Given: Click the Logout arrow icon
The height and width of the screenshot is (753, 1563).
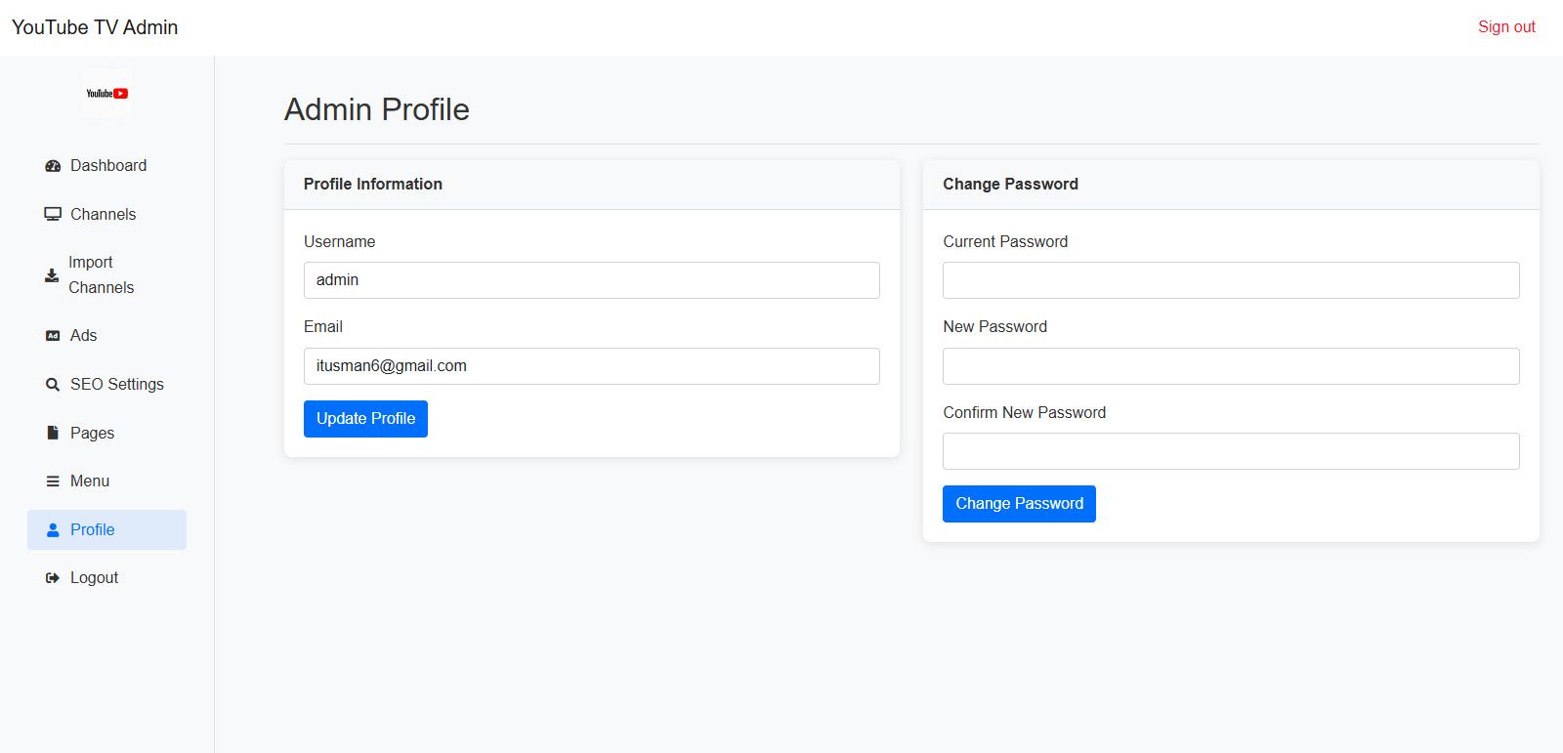Looking at the screenshot, I should [53, 578].
